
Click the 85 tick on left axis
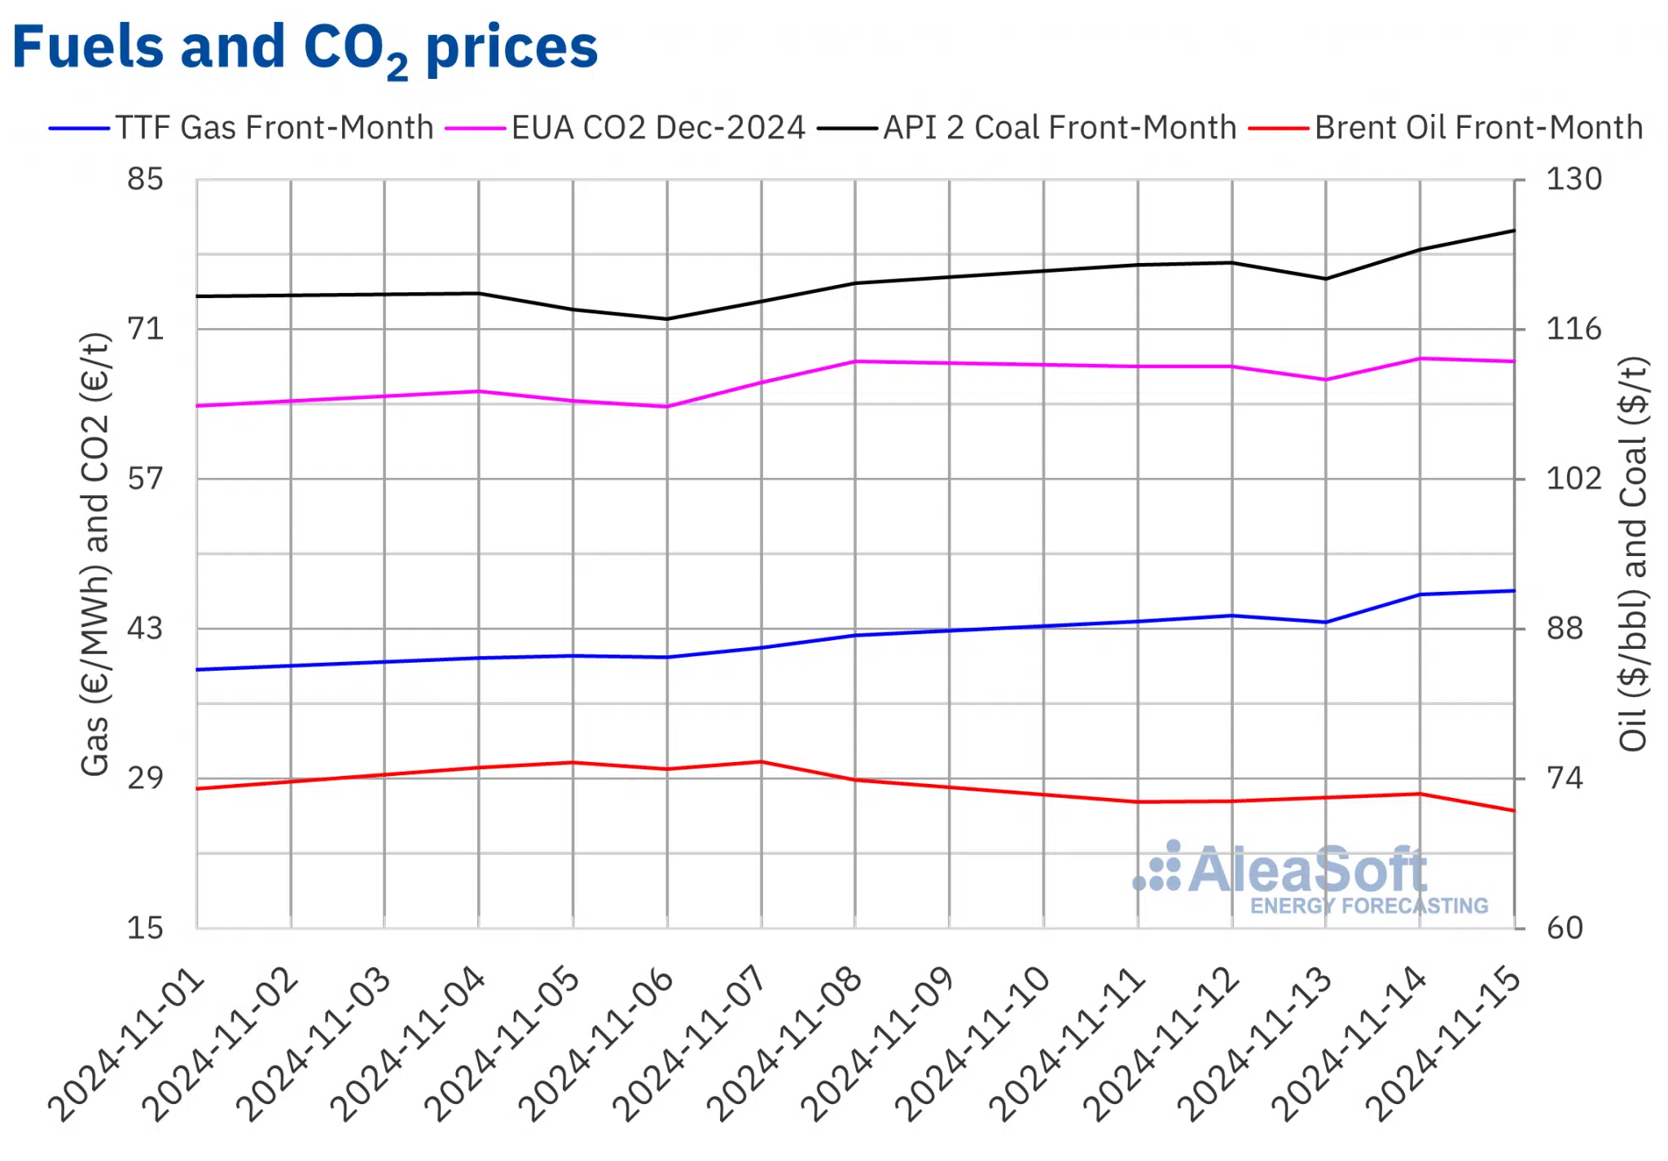coord(145,179)
